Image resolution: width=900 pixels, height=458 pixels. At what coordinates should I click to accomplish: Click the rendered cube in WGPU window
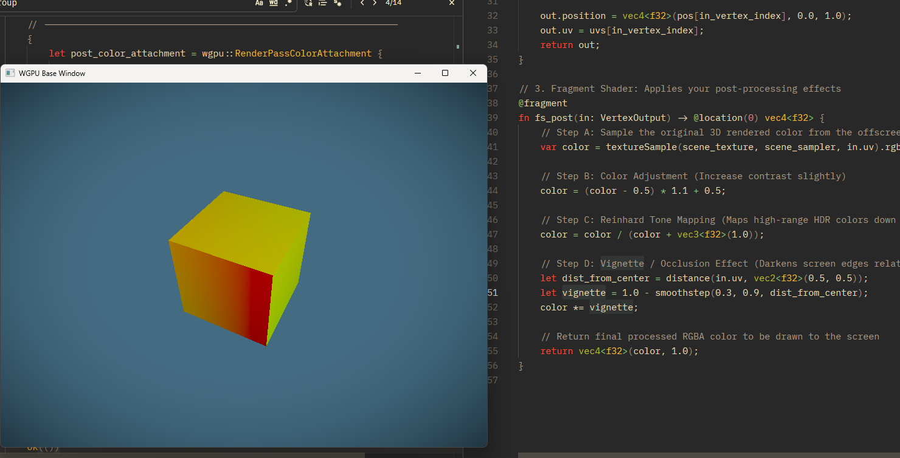pos(239,268)
